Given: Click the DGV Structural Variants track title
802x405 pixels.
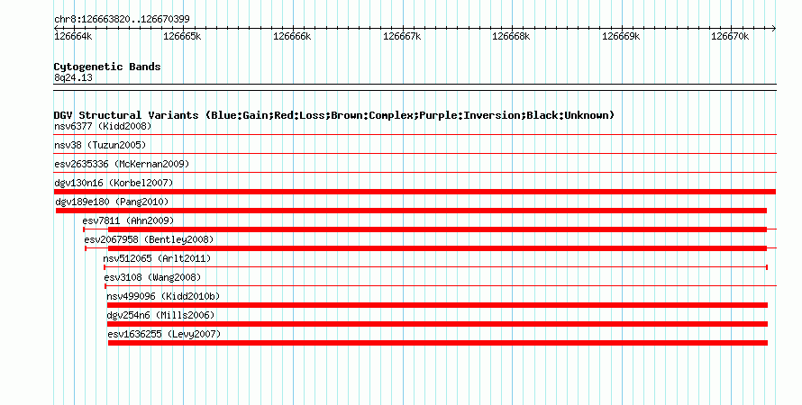Looking at the screenshot, I should coord(334,115).
